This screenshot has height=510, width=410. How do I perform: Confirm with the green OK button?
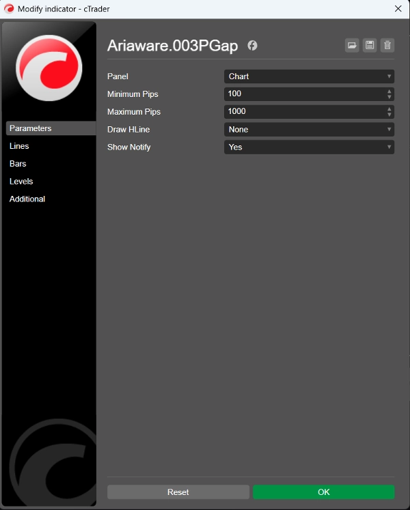[323, 492]
